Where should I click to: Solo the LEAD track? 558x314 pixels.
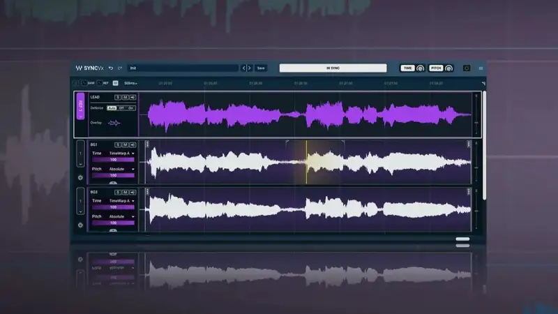click(x=118, y=97)
